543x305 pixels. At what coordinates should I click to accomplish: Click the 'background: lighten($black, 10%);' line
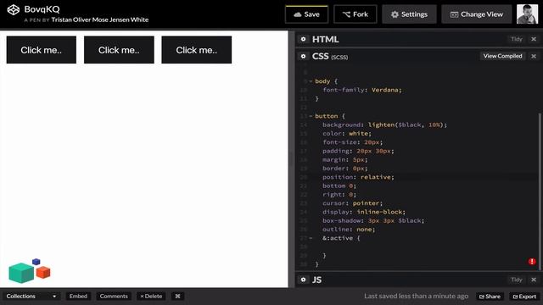(384, 125)
